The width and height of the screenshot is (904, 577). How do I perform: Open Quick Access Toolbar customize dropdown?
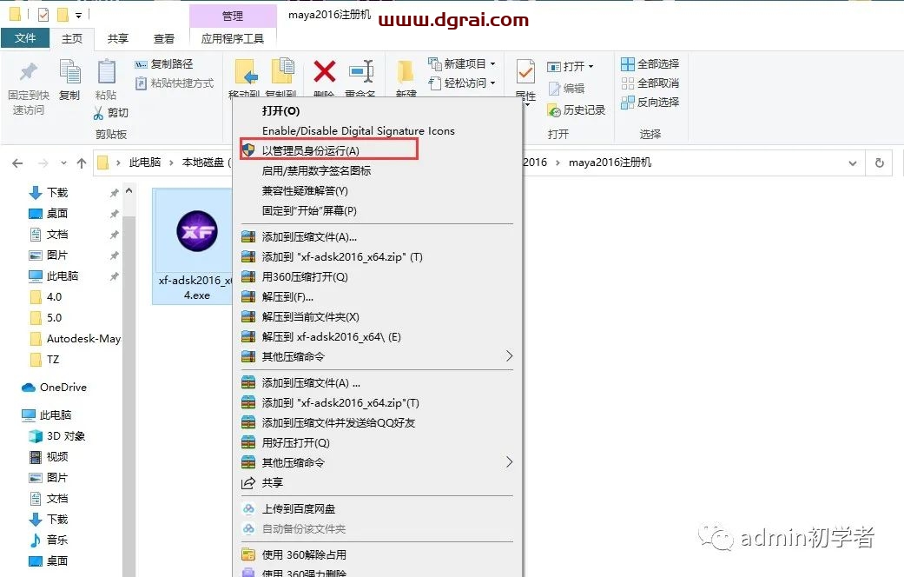78,15
